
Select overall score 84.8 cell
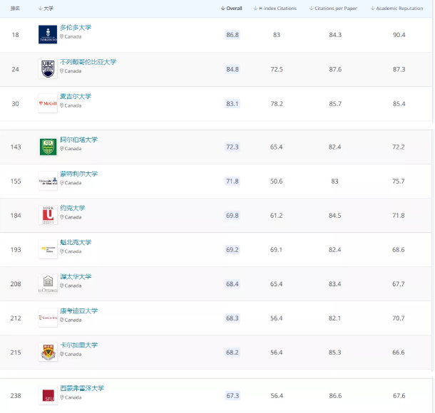coord(232,69)
